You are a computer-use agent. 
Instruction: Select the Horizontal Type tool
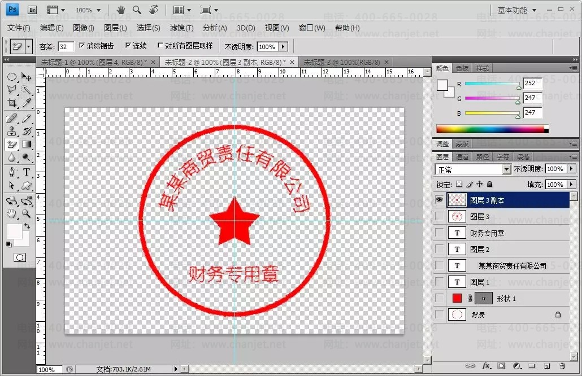pyautogui.click(x=27, y=172)
